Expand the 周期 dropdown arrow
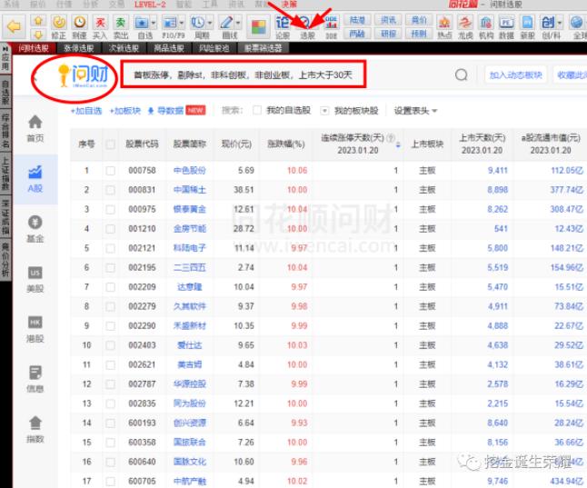The width and height of the screenshot is (587, 488). [x=210, y=23]
